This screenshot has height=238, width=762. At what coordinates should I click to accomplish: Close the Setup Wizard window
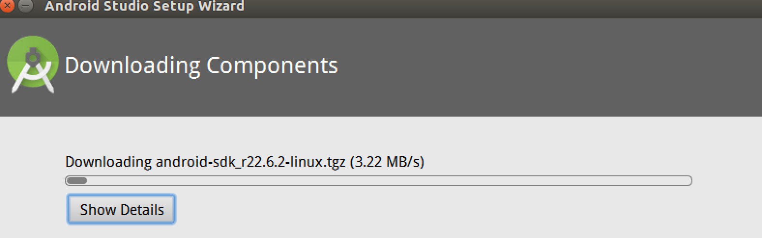coord(7,5)
